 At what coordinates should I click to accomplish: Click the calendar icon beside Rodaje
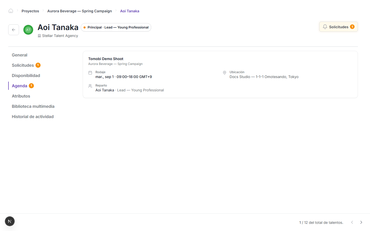[90, 73]
